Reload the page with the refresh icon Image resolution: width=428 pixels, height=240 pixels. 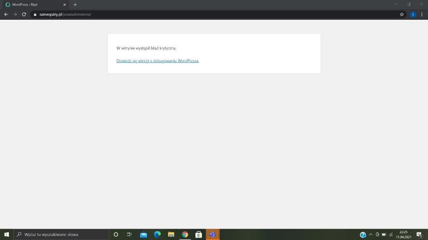[24, 14]
